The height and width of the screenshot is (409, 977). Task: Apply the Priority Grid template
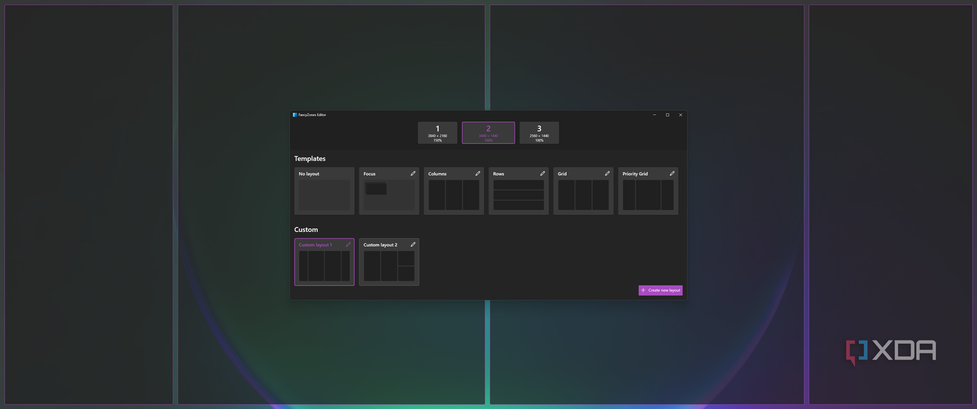tap(648, 191)
